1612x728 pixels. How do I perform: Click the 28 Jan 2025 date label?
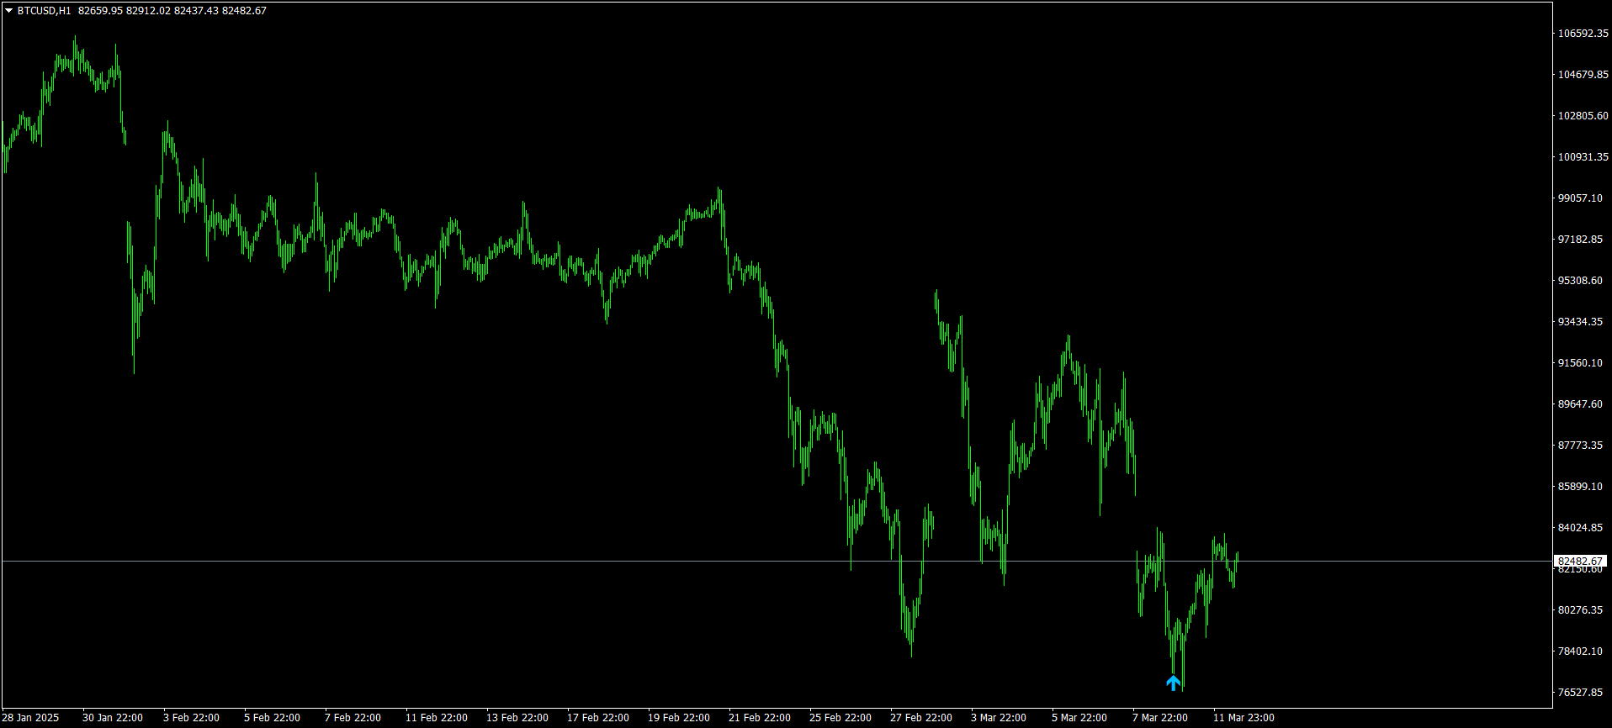point(31,718)
